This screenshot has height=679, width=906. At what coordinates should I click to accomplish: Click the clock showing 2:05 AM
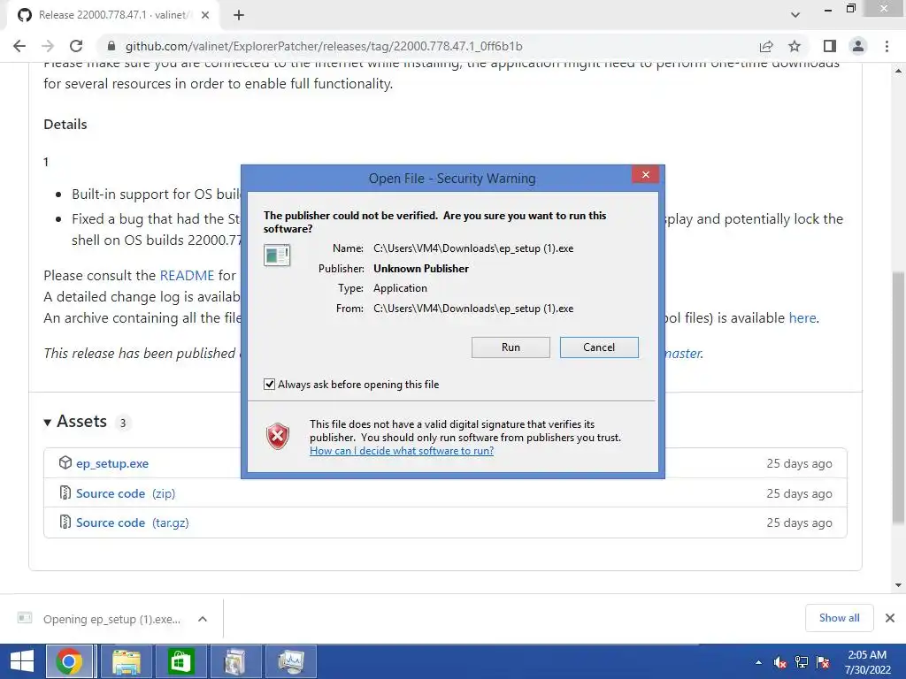point(867,661)
